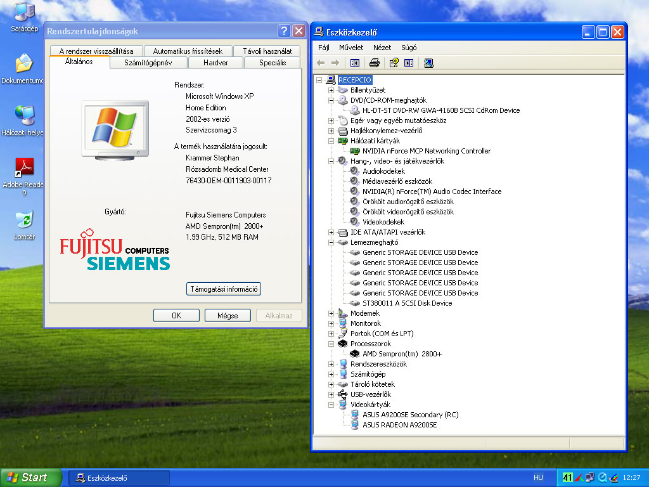Select the ASUS RADEON A9200SE entry

pyautogui.click(x=399, y=425)
